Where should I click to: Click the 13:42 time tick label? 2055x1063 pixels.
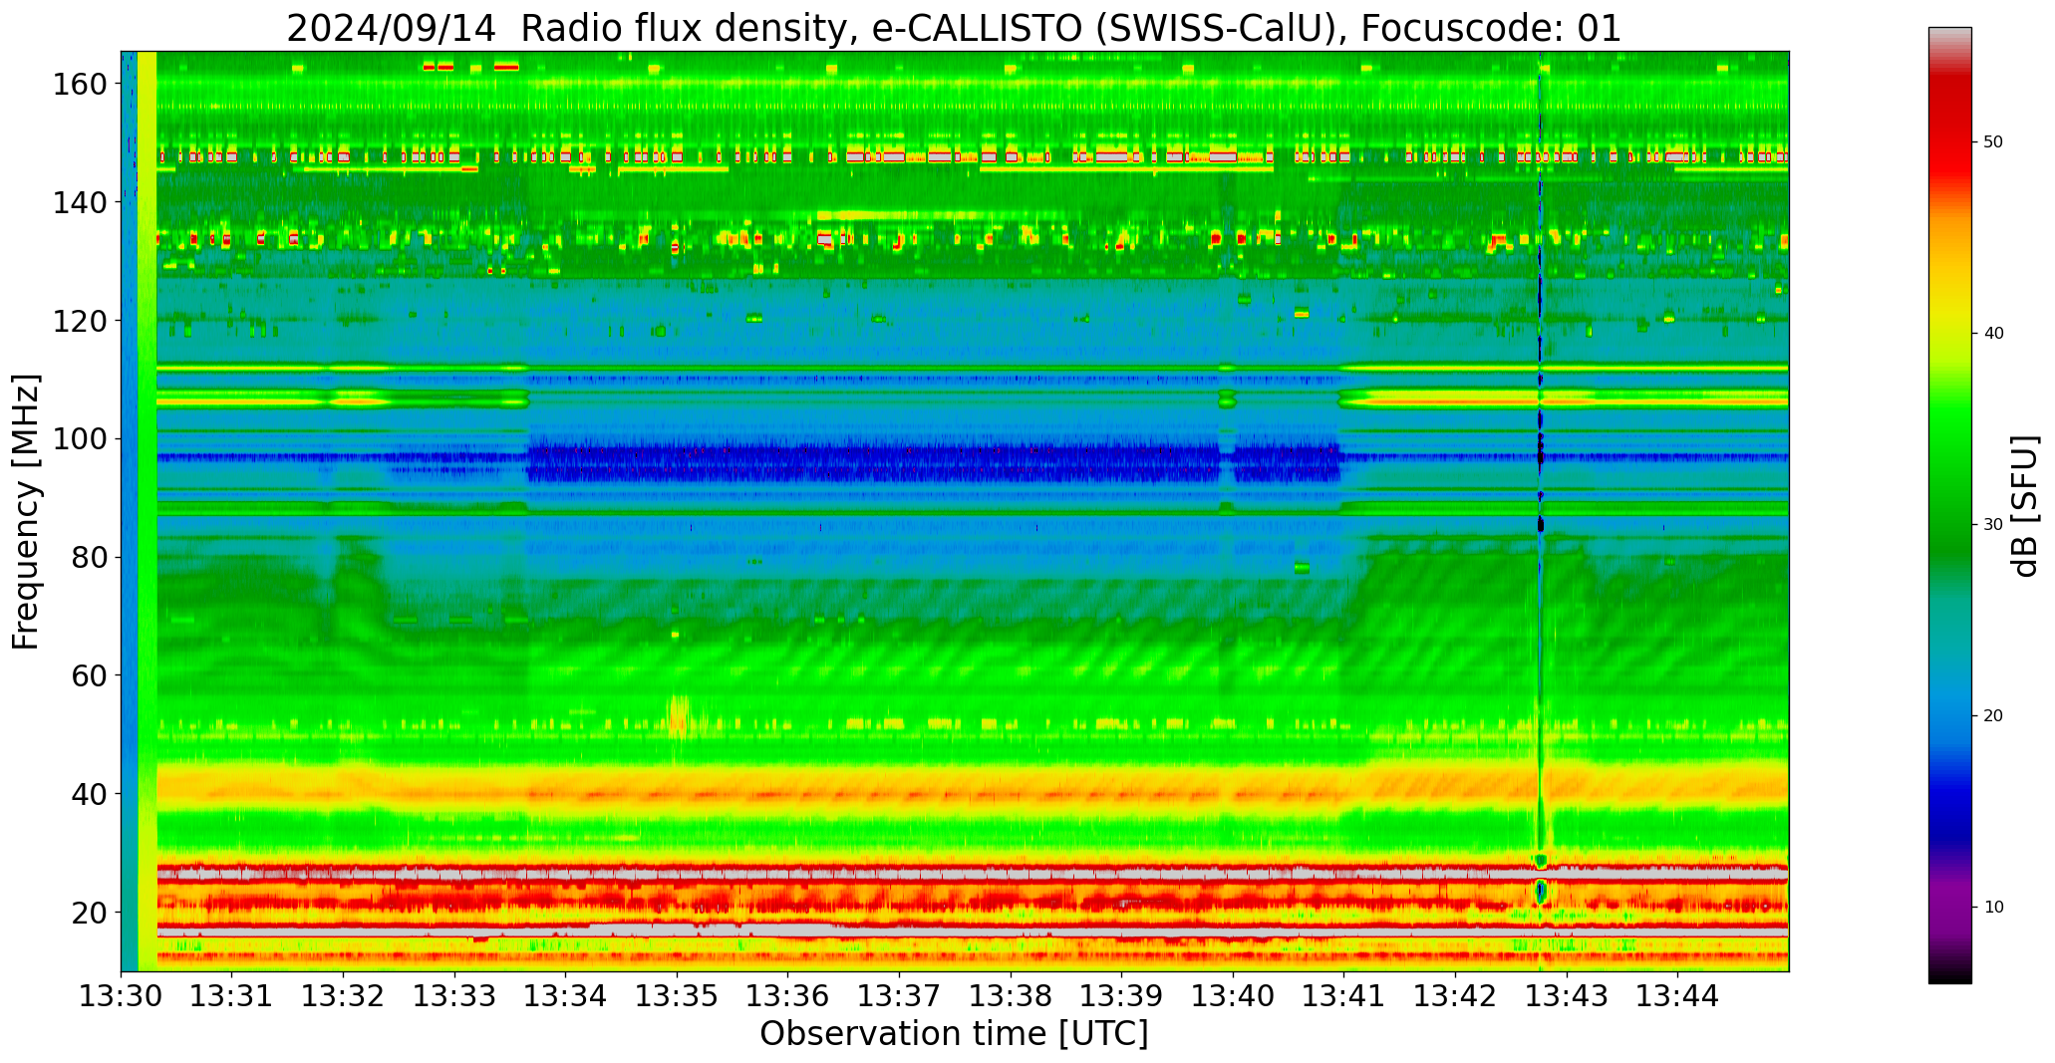tap(1455, 996)
